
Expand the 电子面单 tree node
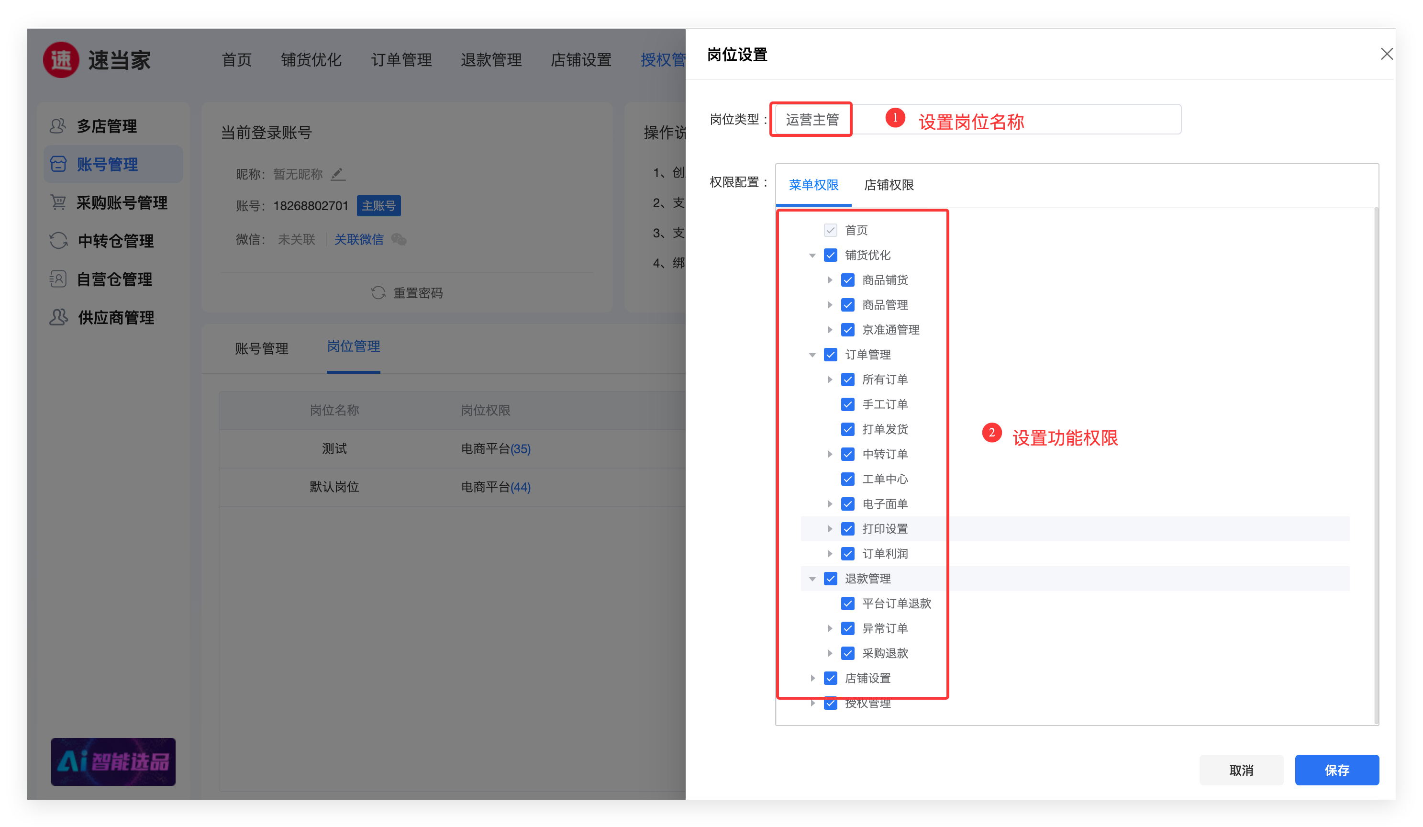[830, 504]
